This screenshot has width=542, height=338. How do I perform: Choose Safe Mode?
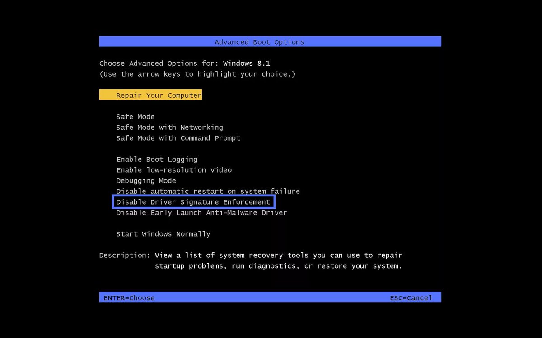(135, 116)
